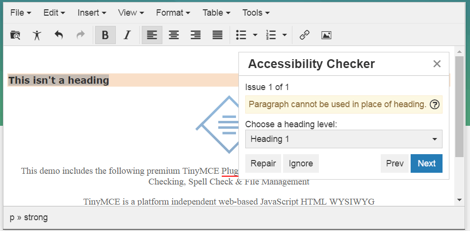
Task: Open the bullet list style dropdown arrow
Action: 255,35
